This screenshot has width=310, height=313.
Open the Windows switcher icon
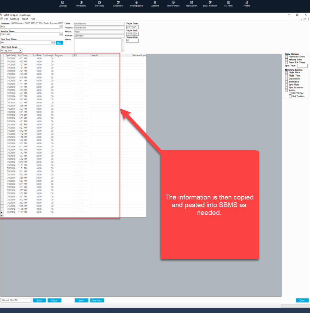[81, 3]
